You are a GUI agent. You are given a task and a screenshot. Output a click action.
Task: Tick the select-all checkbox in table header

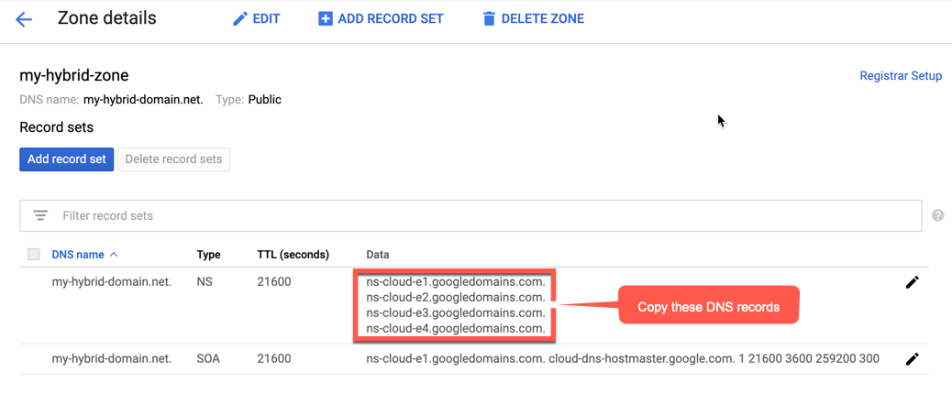(34, 254)
